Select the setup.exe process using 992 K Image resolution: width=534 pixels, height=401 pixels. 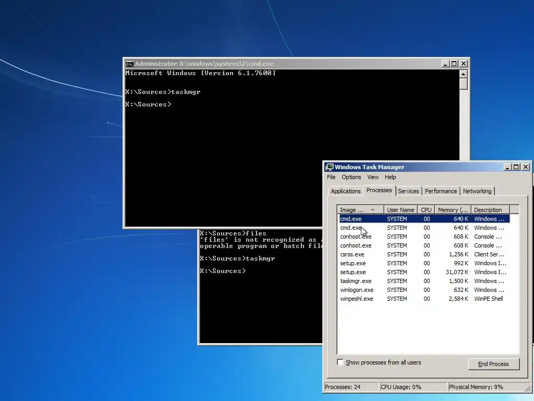[424, 263]
